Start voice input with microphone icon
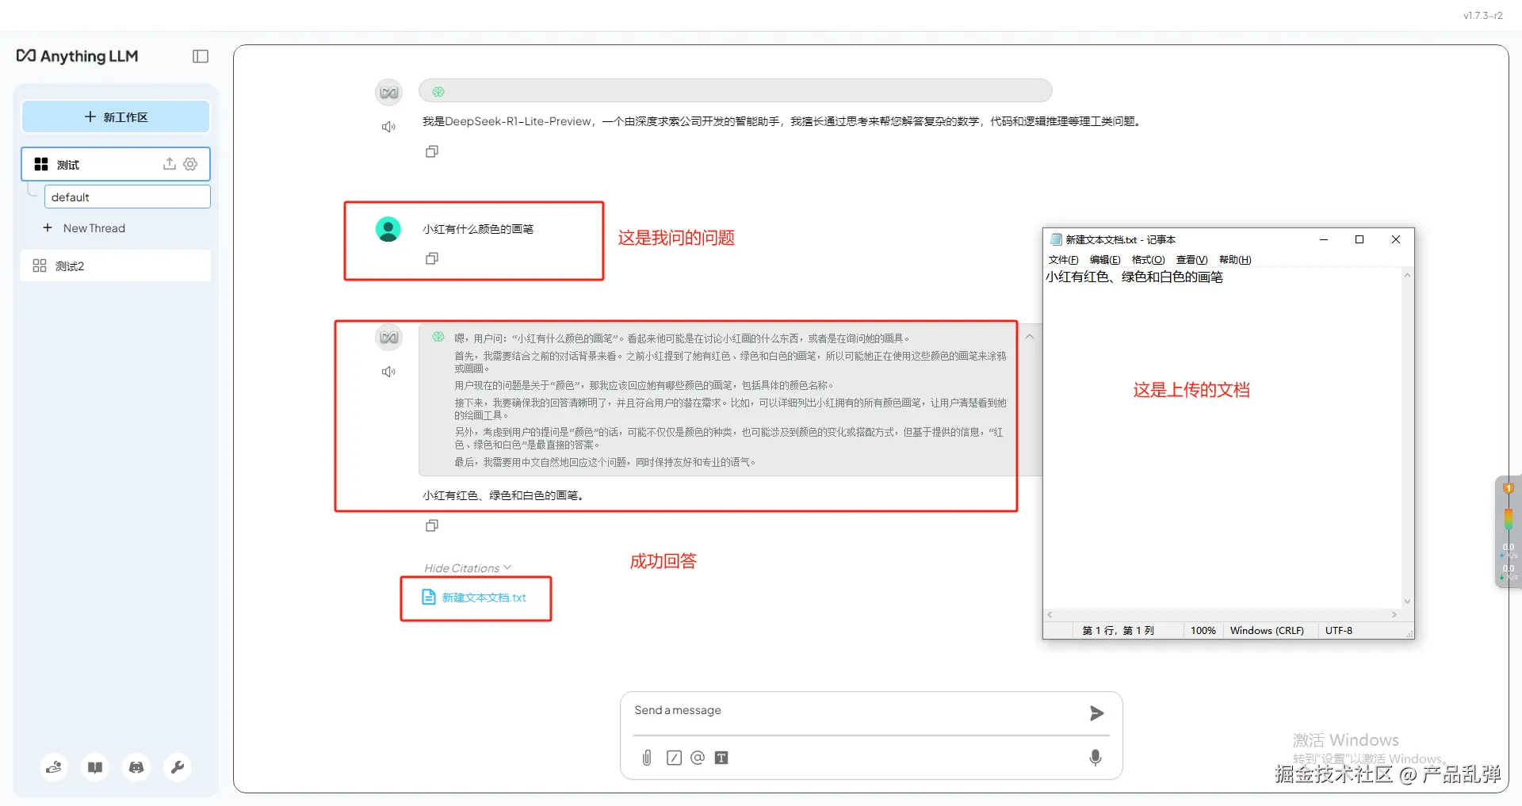This screenshot has height=806, width=1522. [1096, 758]
